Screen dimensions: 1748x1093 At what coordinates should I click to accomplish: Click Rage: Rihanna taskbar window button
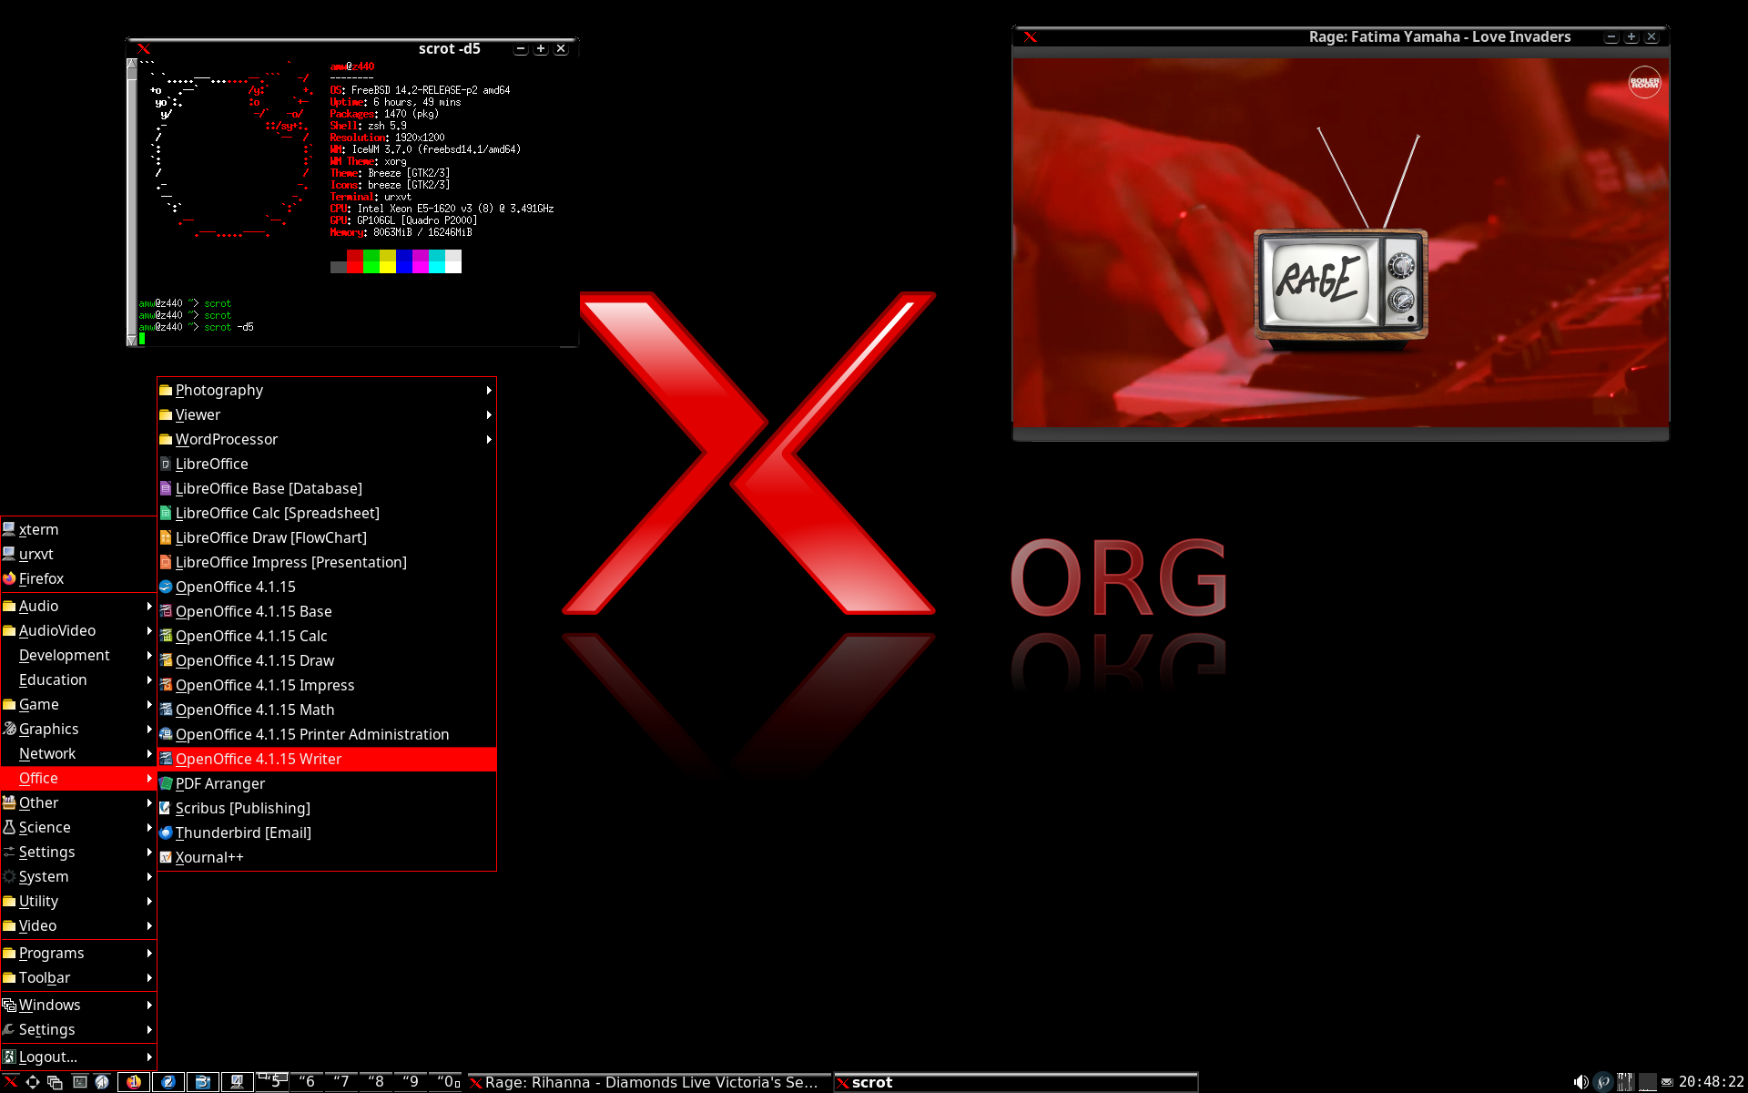click(650, 1082)
